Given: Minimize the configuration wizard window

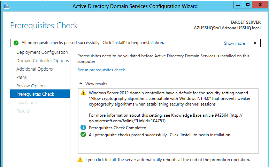Looking at the screenshot, I should 238,5.
